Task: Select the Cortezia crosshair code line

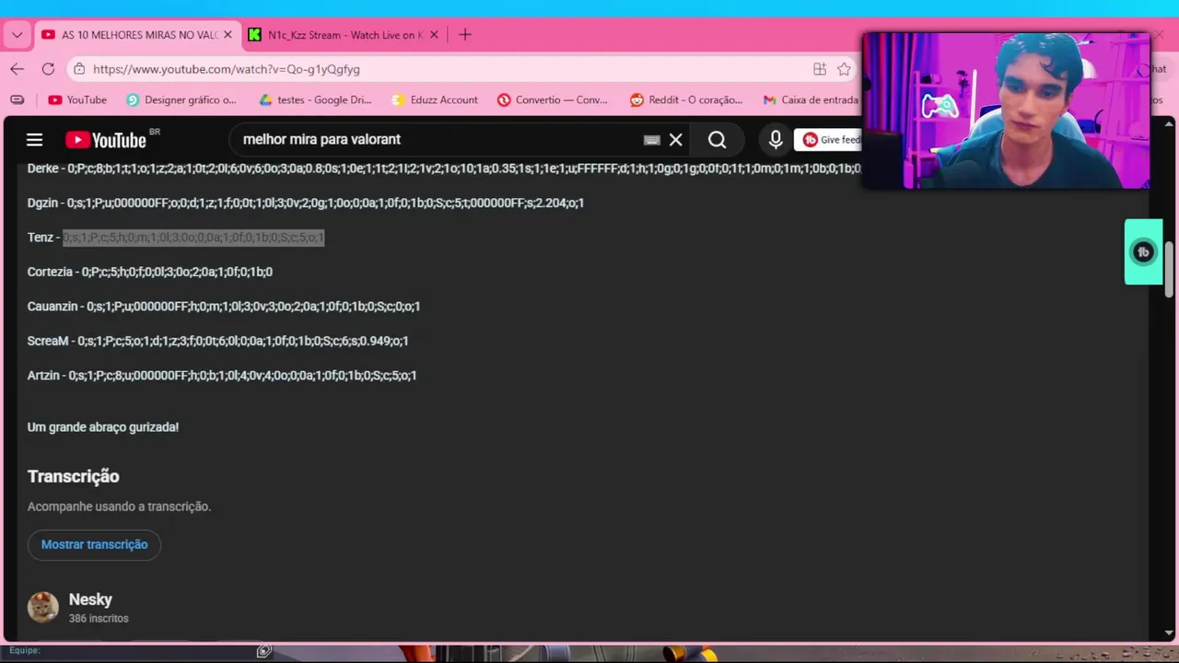Action: pos(150,272)
